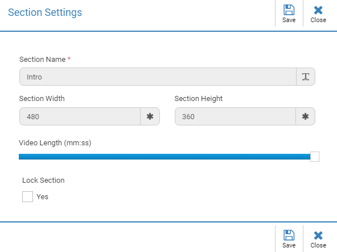Click the text-format icon beside Section Name
This screenshot has width=337, height=252.
pyautogui.click(x=306, y=77)
